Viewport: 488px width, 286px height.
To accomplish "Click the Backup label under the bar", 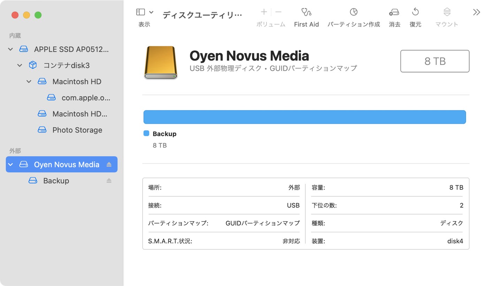I will pos(165,134).
